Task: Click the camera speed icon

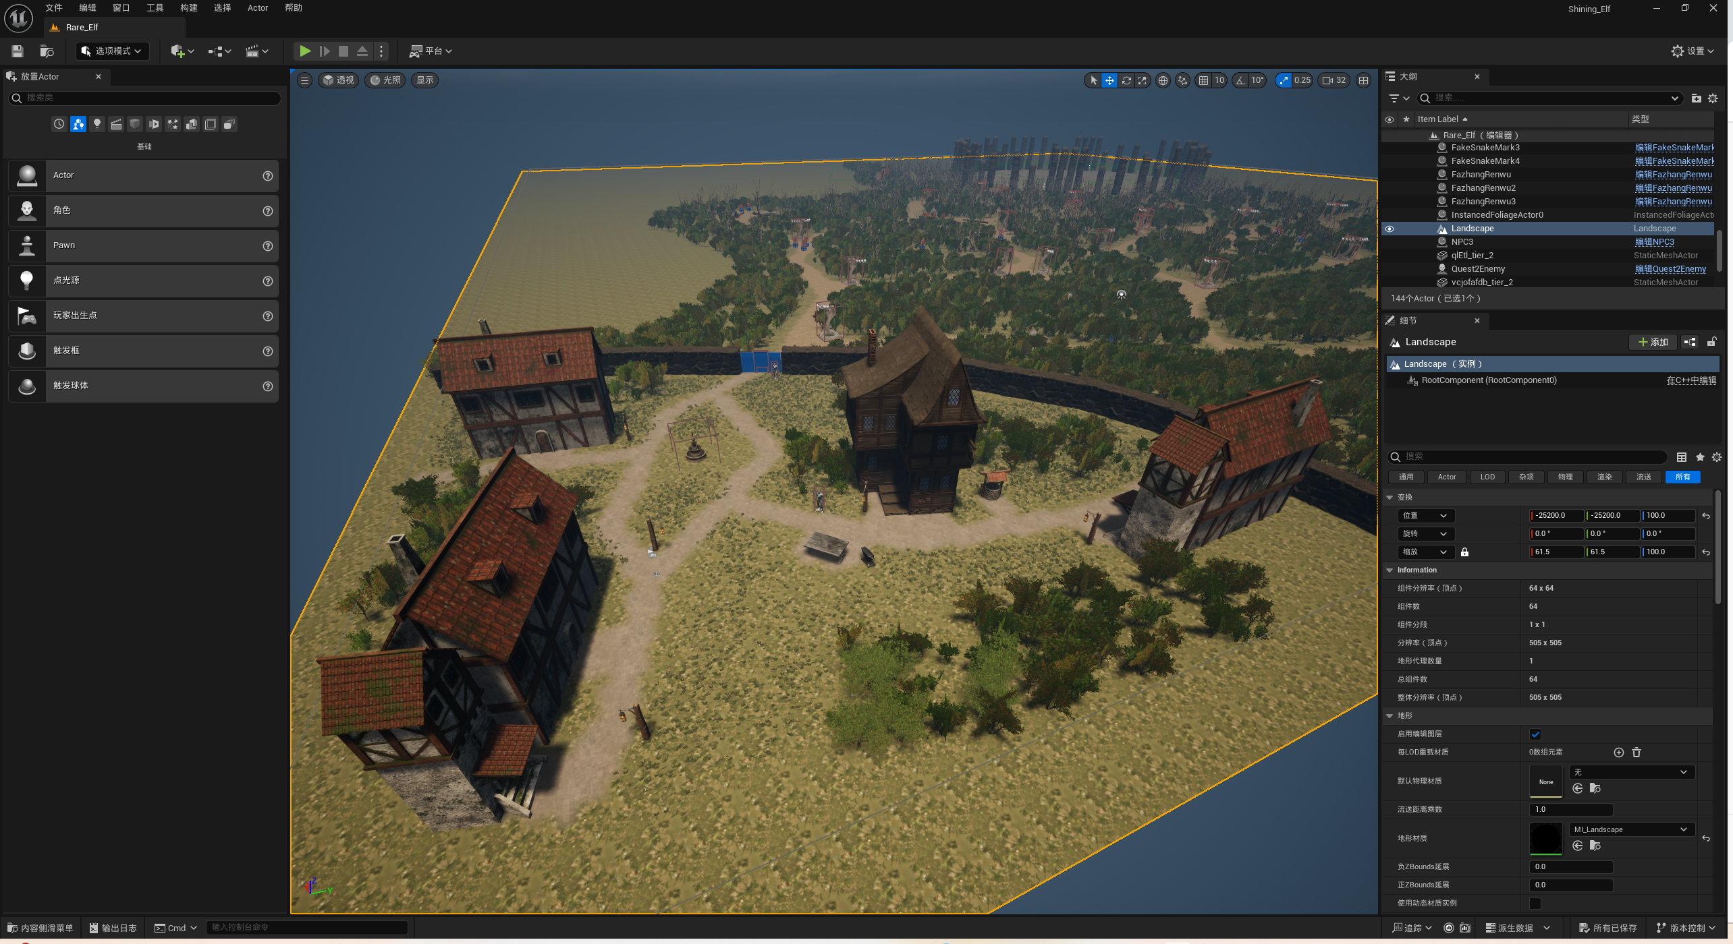Action: (1327, 80)
